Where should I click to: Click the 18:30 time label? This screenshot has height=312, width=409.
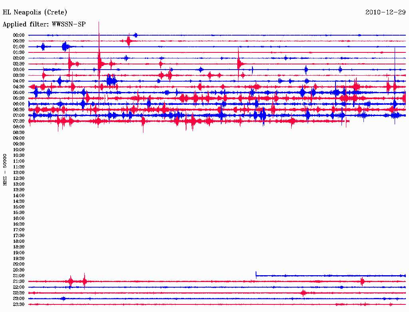coord(19,247)
